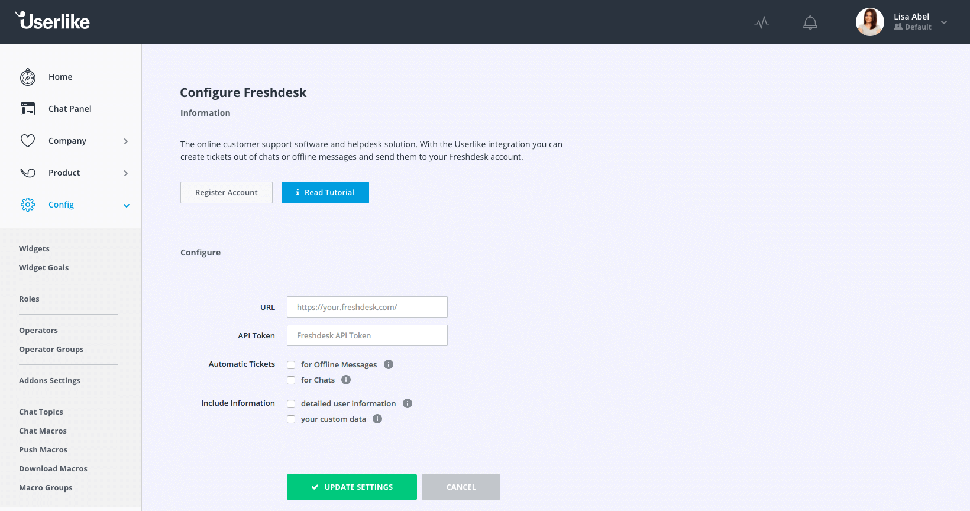The image size is (970, 511).
Task: Click the Config gear icon
Action: click(28, 205)
